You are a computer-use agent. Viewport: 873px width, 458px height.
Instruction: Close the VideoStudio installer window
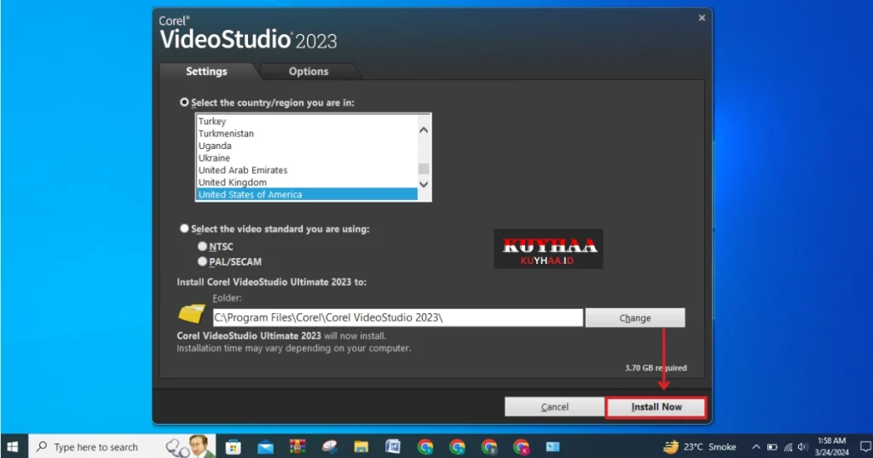pos(702,18)
